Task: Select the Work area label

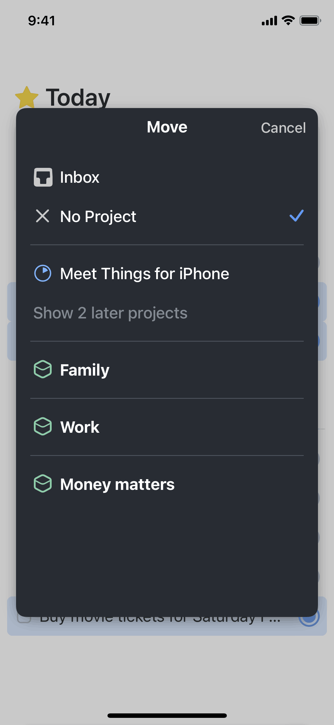Action: pos(80,427)
